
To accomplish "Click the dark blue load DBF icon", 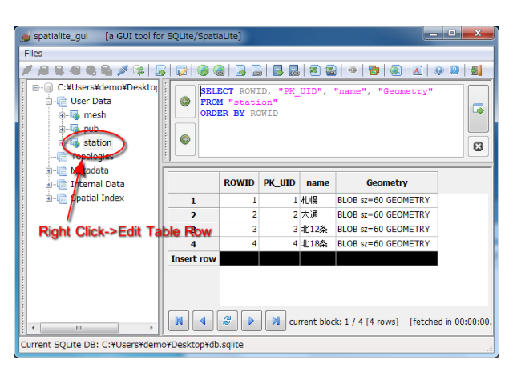I will [278, 70].
